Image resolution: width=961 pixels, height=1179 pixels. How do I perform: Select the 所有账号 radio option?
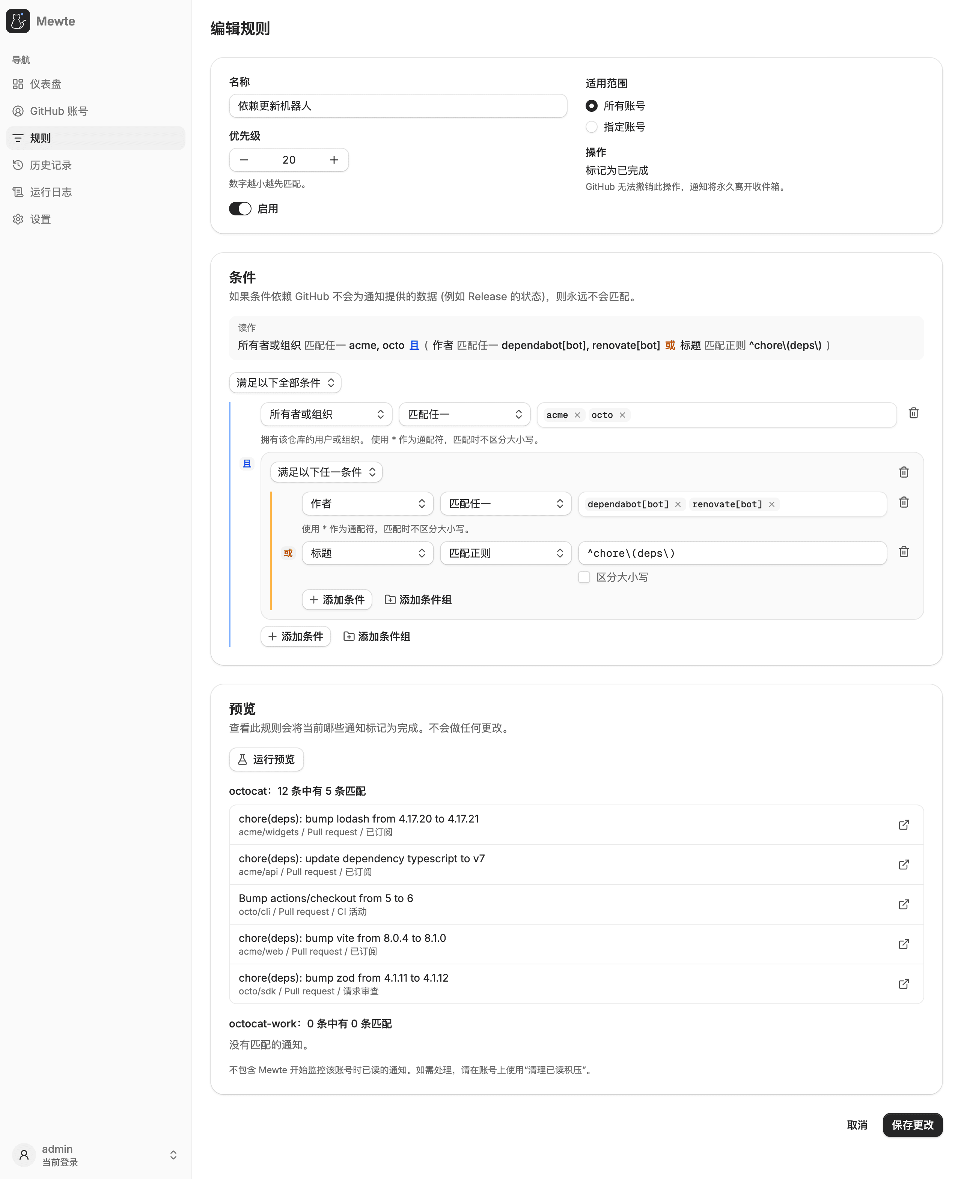click(x=592, y=106)
